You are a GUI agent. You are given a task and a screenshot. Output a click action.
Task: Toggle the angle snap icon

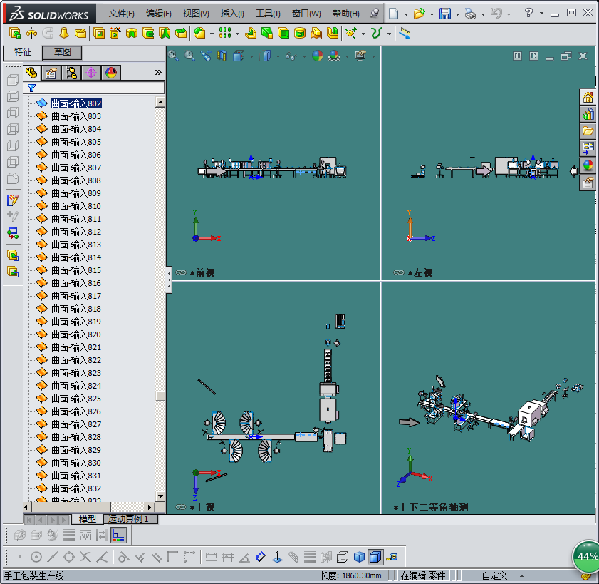click(244, 557)
